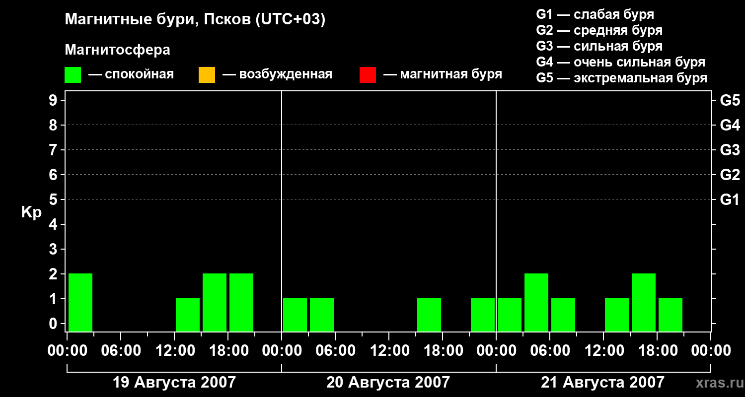This screenshot has width=745, height=397.
Task: Click 'G4 — очень сильная буря' legend line
Action: point(621,62)
